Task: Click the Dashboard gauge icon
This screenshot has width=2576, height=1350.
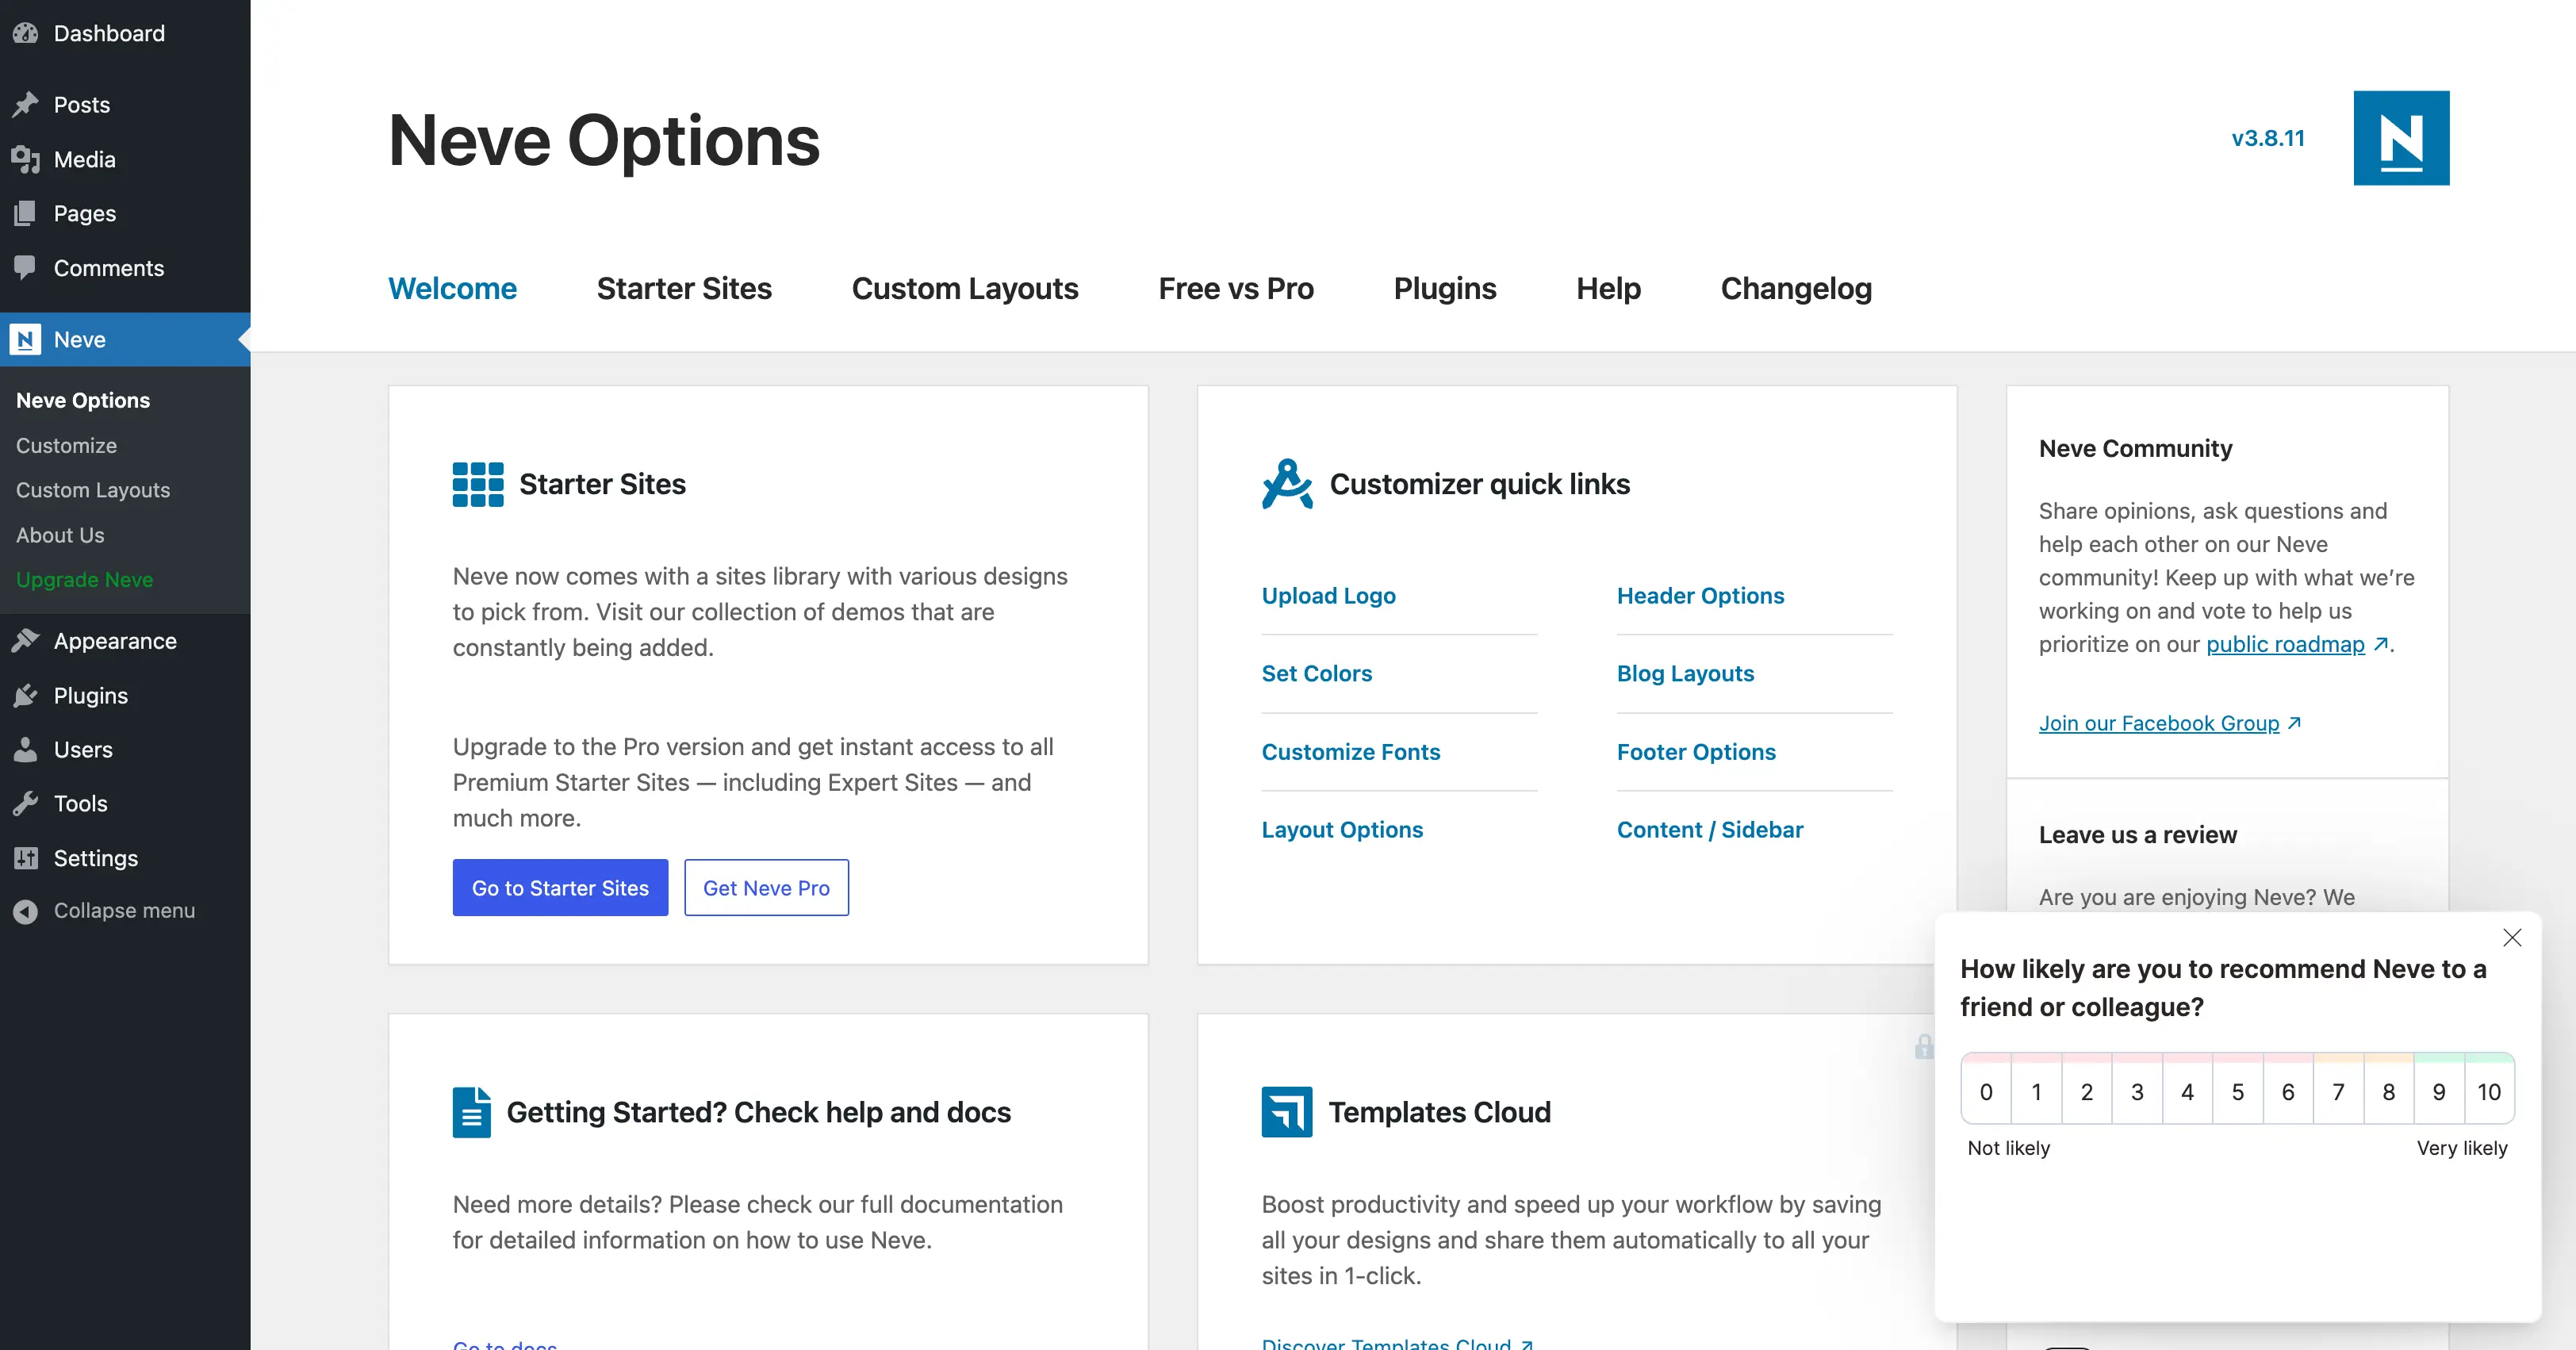Action: click(x=26, y=33)
